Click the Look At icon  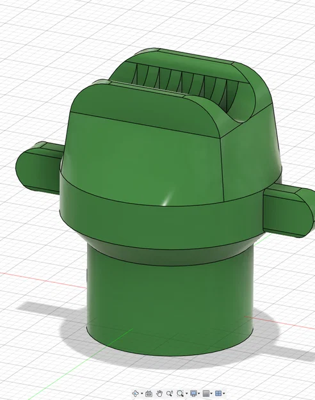[149, 394]
